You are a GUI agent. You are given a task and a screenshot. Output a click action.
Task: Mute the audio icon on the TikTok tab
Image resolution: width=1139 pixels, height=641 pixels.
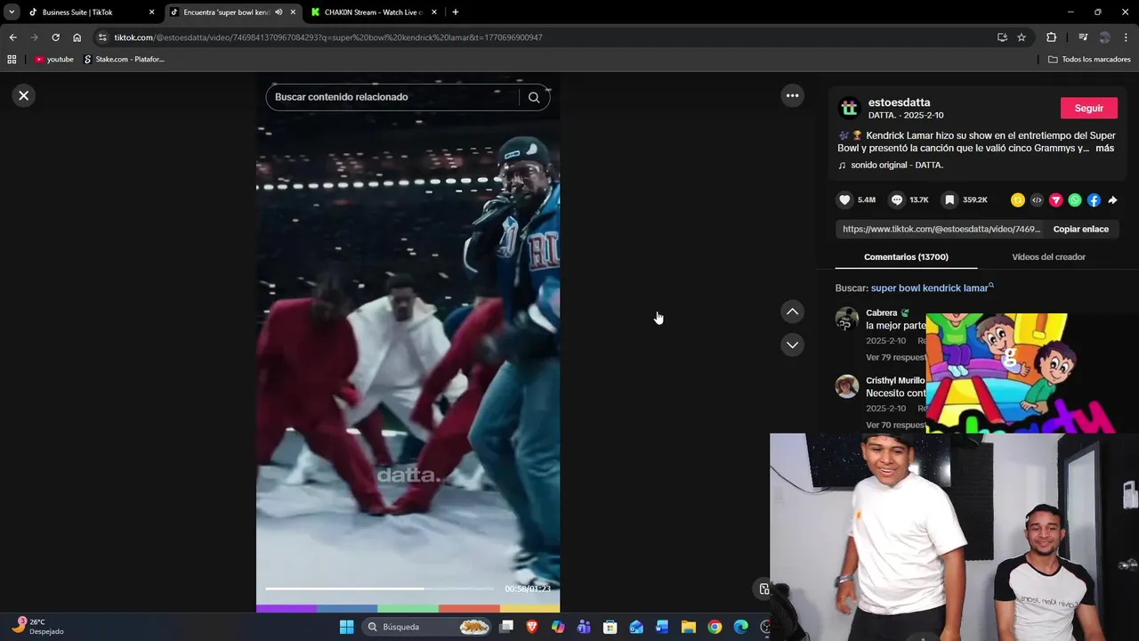[x=279, y=12]
